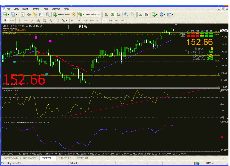Set timeframe to D1
Screen dimensions: 230x166
110,21
